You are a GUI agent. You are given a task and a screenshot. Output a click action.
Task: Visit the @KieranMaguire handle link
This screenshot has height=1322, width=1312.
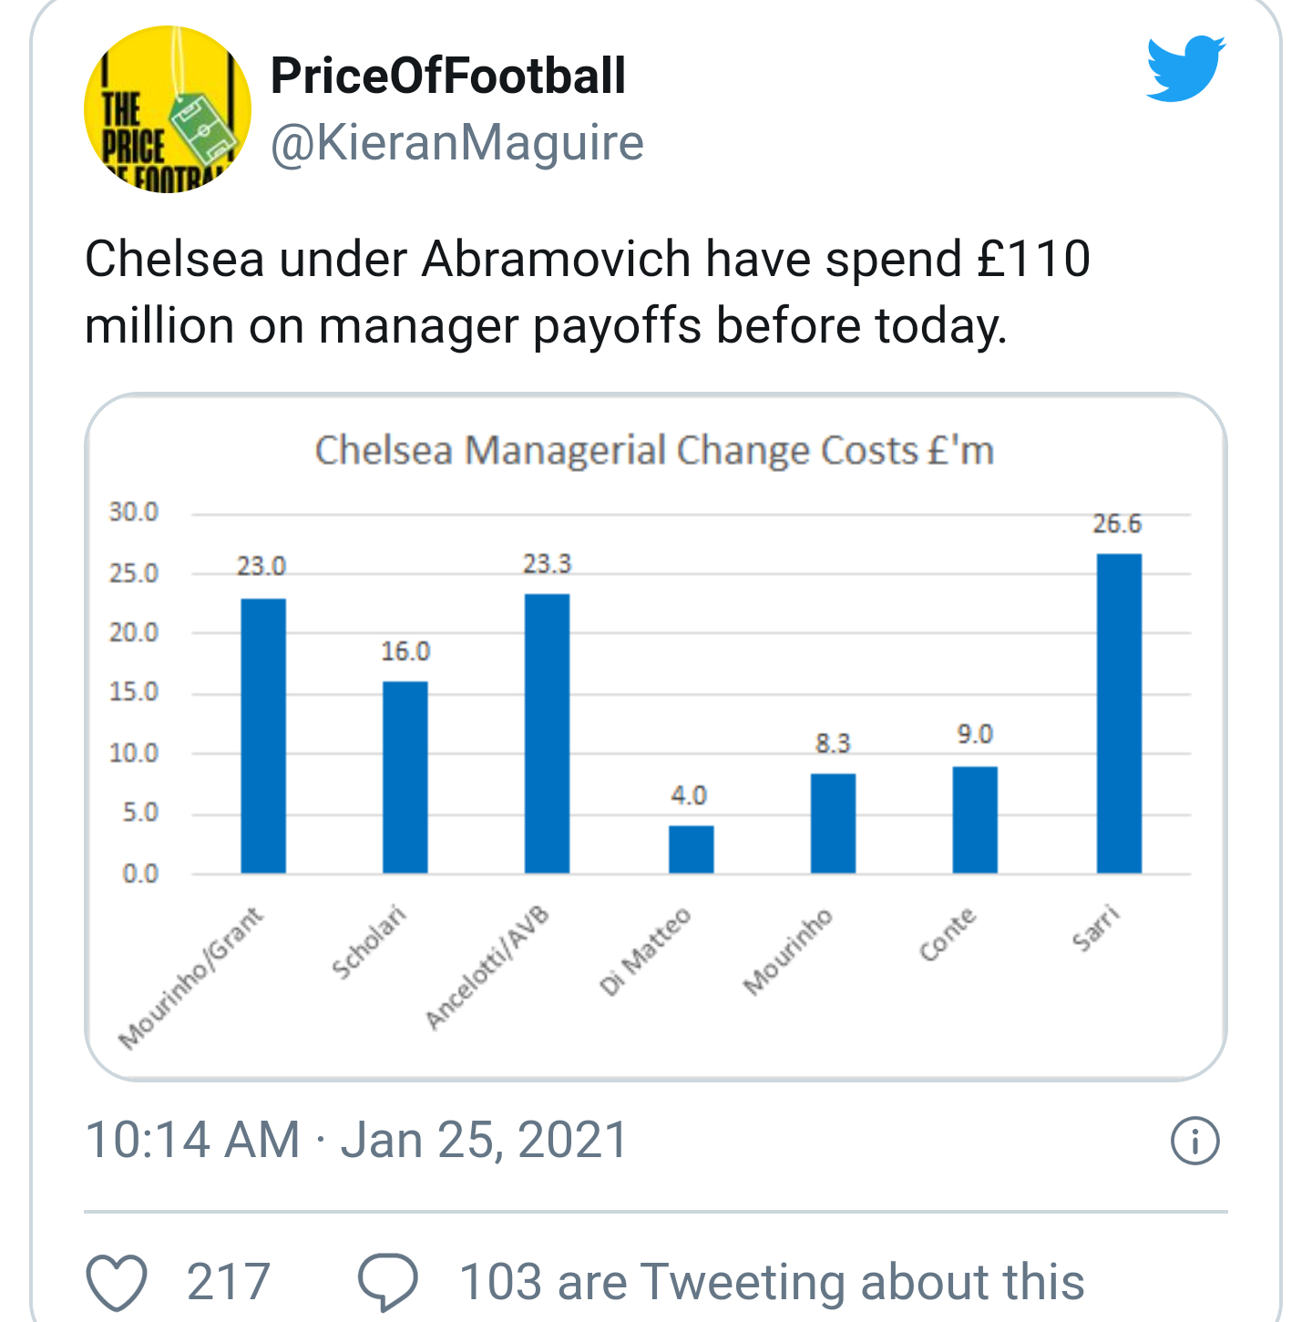point(457,143)
